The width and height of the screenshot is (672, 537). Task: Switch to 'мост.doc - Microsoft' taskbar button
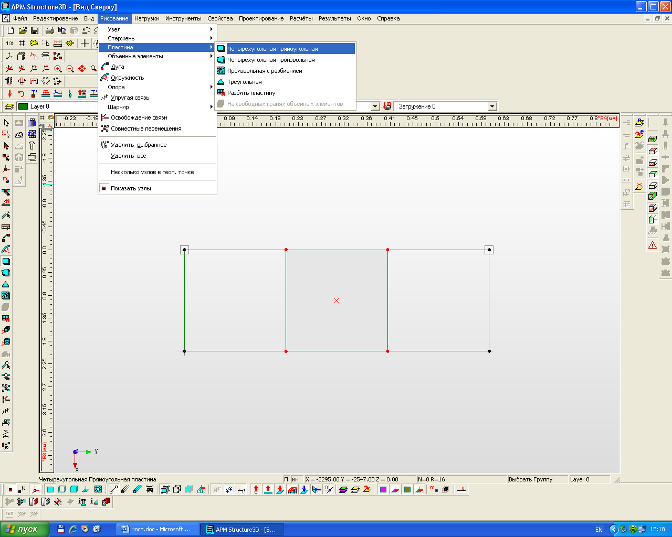click(157, 529)
